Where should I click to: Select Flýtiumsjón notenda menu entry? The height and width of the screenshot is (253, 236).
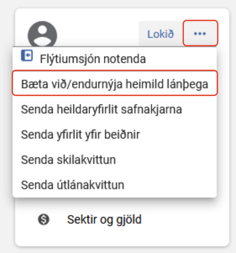click(x=115, y=58)
